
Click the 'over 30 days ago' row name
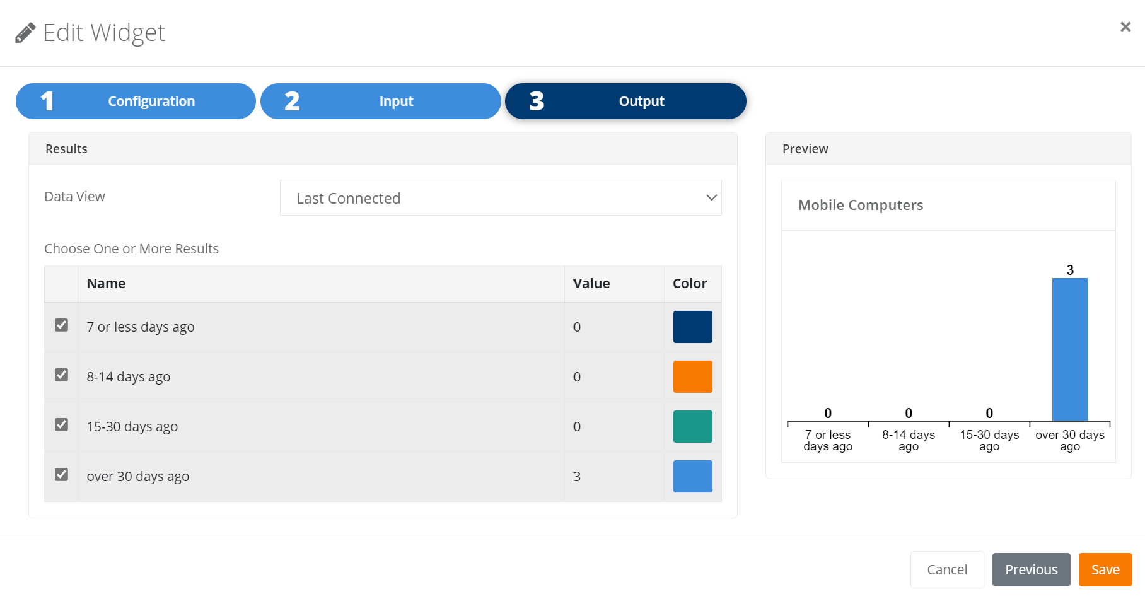tap(138, 477)
